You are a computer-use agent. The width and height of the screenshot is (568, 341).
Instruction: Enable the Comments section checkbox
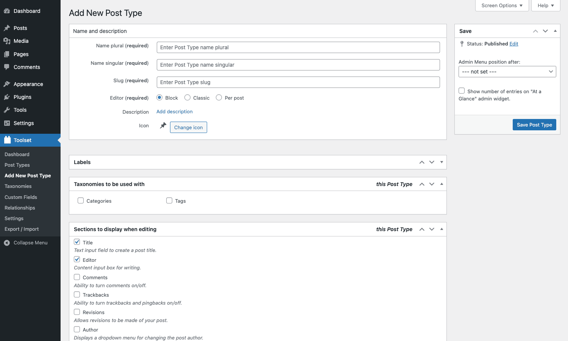[77, 277]
